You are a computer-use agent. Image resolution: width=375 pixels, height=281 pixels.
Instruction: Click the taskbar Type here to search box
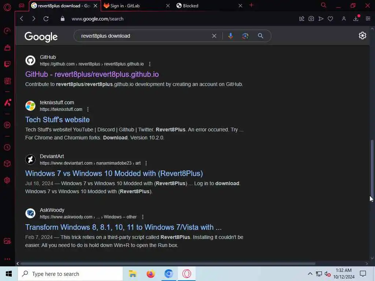(70, 274)
